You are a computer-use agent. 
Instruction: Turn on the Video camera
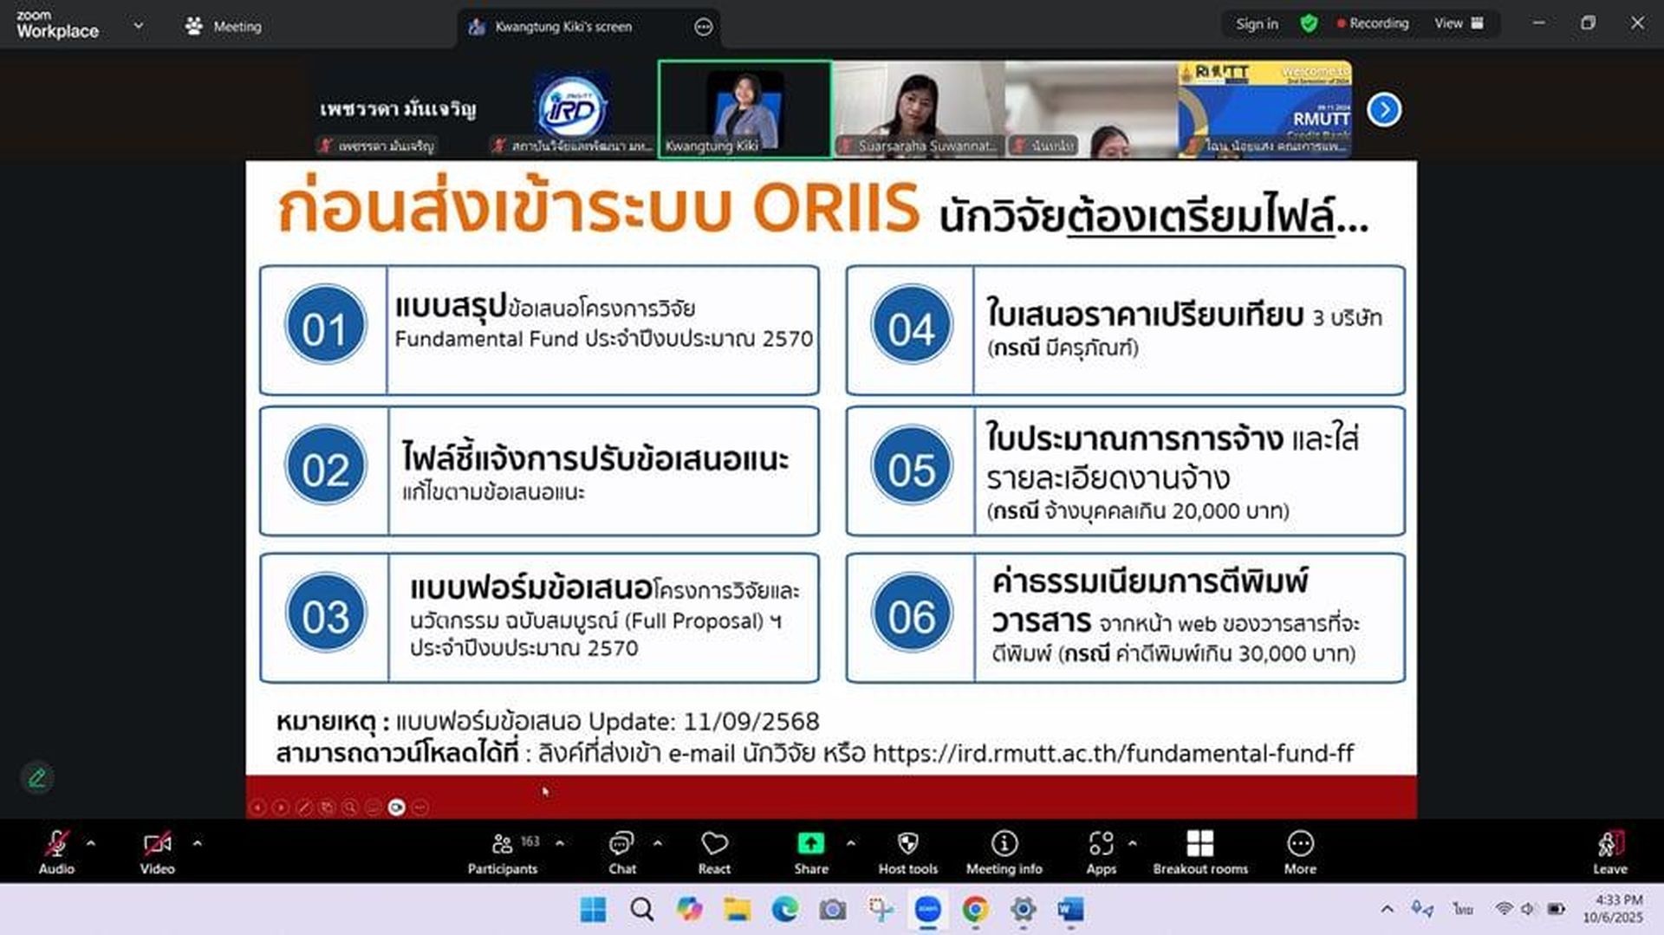pyautogui.click(x=157, y=853)
